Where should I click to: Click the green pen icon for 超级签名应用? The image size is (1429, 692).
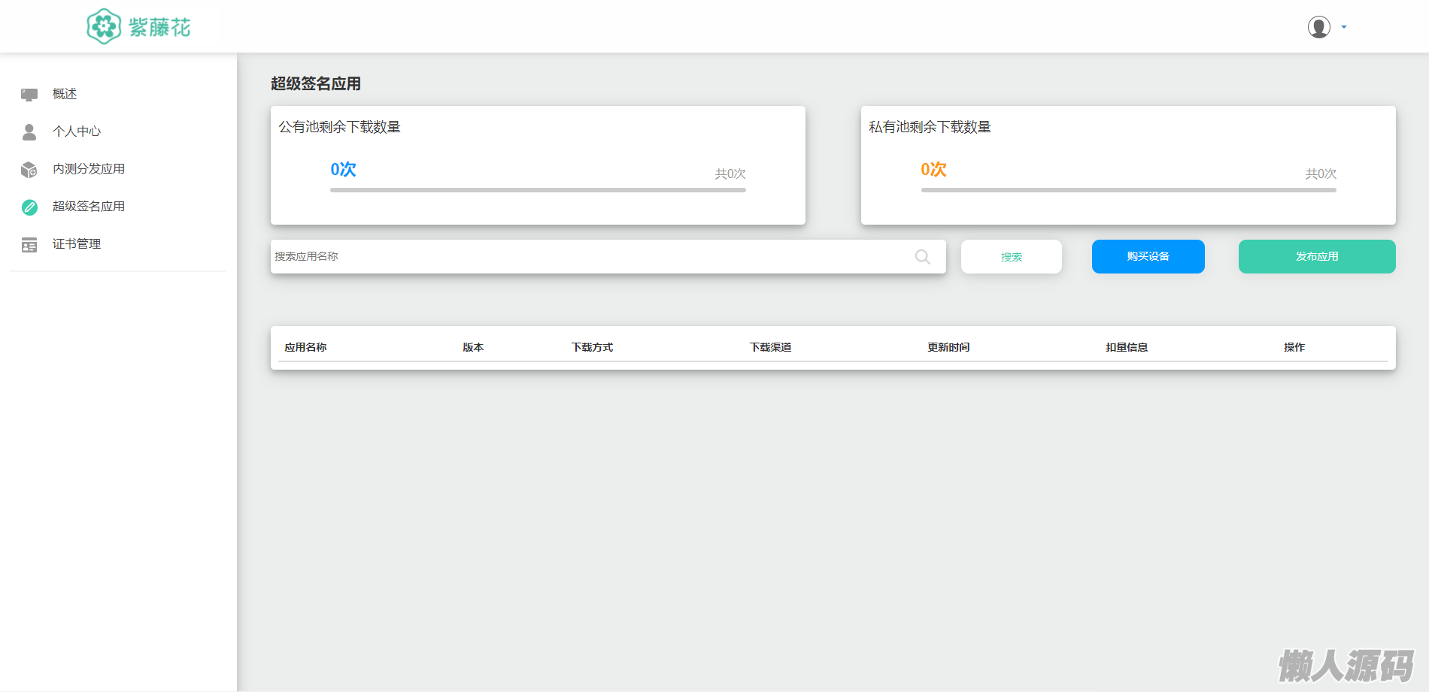click(29, 207)
